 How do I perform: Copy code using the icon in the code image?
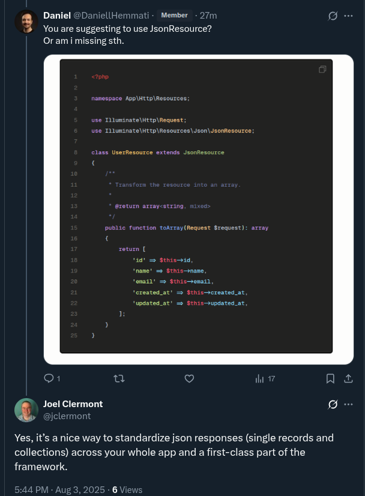pyautogui.click(x=322, y=70)
